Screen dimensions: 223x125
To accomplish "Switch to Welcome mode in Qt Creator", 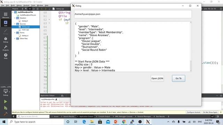I will point(6,15).
